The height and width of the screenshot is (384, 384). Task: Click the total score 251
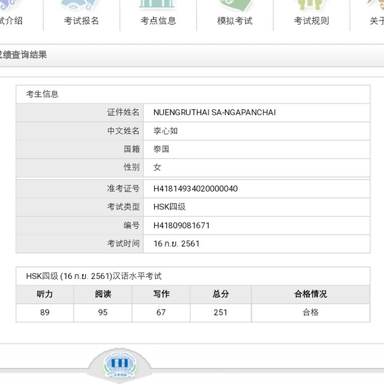[220, 313]
